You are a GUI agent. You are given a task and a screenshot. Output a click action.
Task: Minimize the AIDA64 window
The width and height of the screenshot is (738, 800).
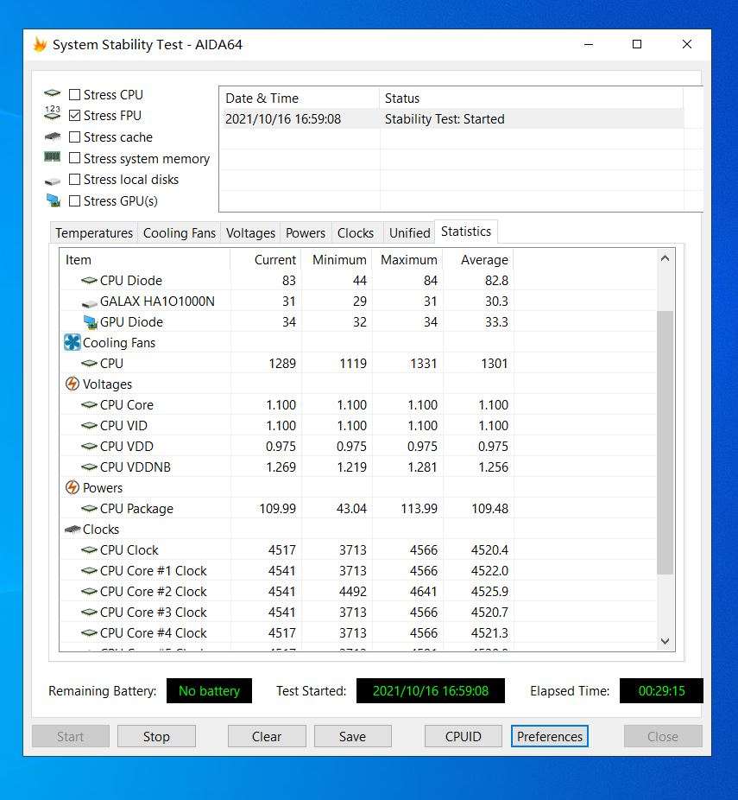pyautogui.click(x=589, y=44)
